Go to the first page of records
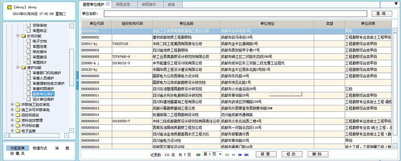The height and width of the screenshot is (161, 401). click(x=227, y=154)
